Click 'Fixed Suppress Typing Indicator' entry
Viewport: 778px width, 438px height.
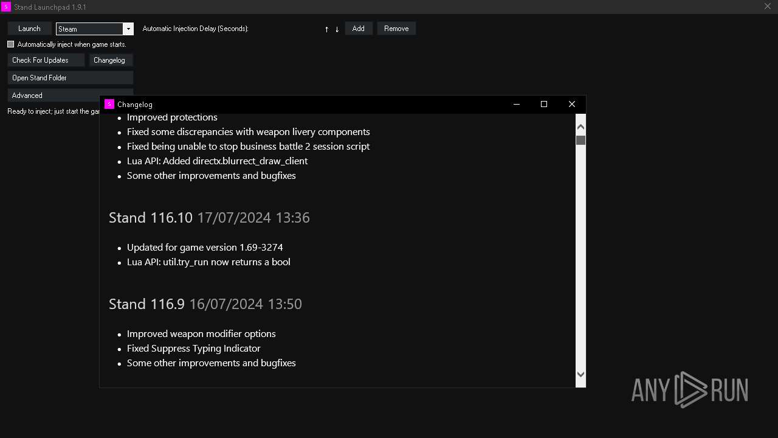pyautogui.click(x=194, y=349)
